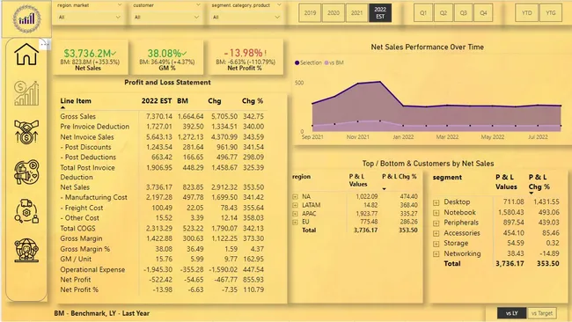
Task: Expand the Peripherals segment row
Action: click(436, 223)
